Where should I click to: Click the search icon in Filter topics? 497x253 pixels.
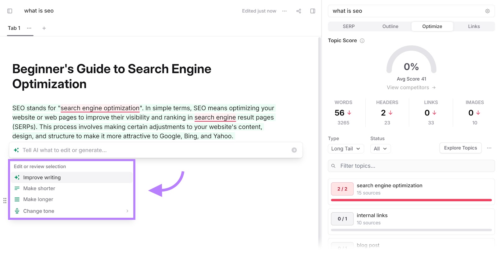point(333,166)
